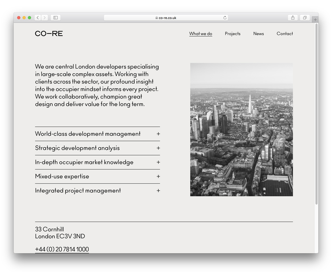This screenshot has width=335, height=272.
Task: Show all tabs overview button
Action: [304, 18]
